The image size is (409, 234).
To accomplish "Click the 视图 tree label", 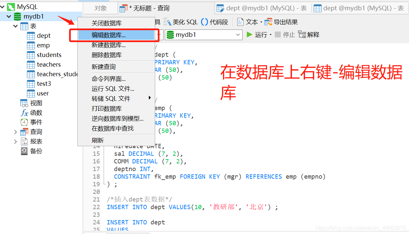I will [36, 103].
